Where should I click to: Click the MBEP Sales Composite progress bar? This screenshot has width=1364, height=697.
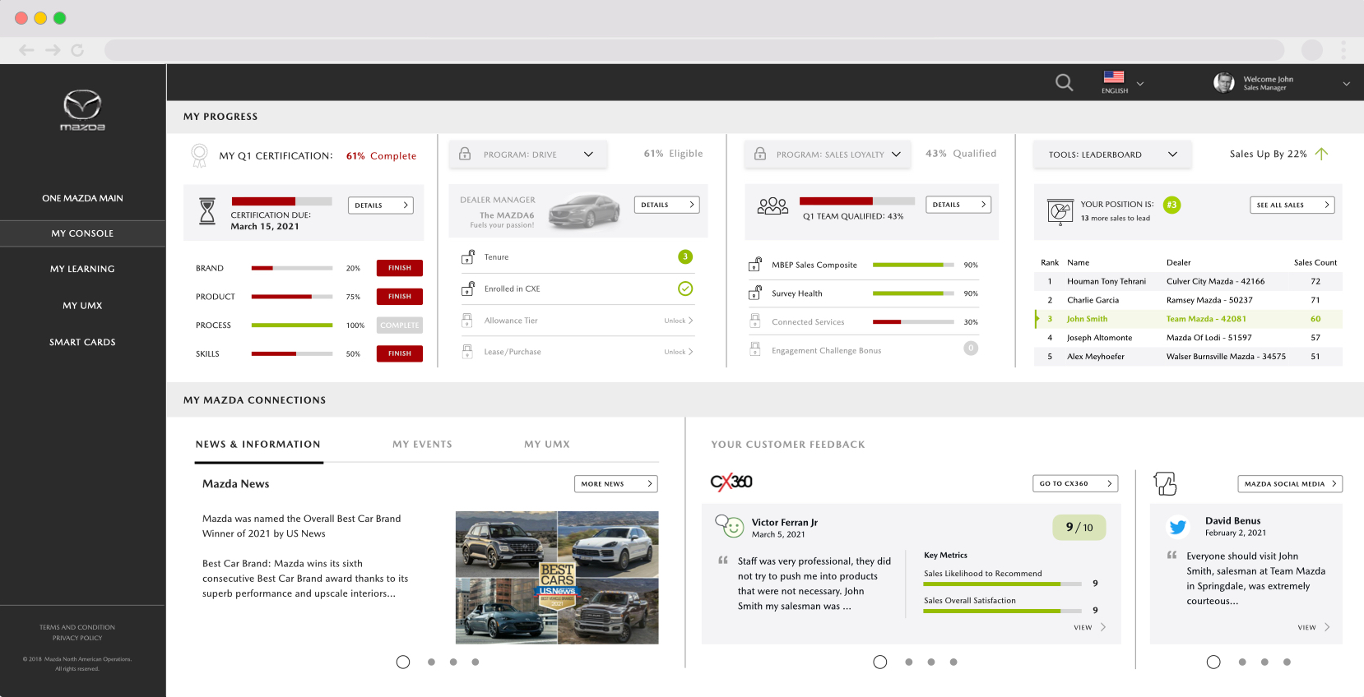[x=913, y=265]
